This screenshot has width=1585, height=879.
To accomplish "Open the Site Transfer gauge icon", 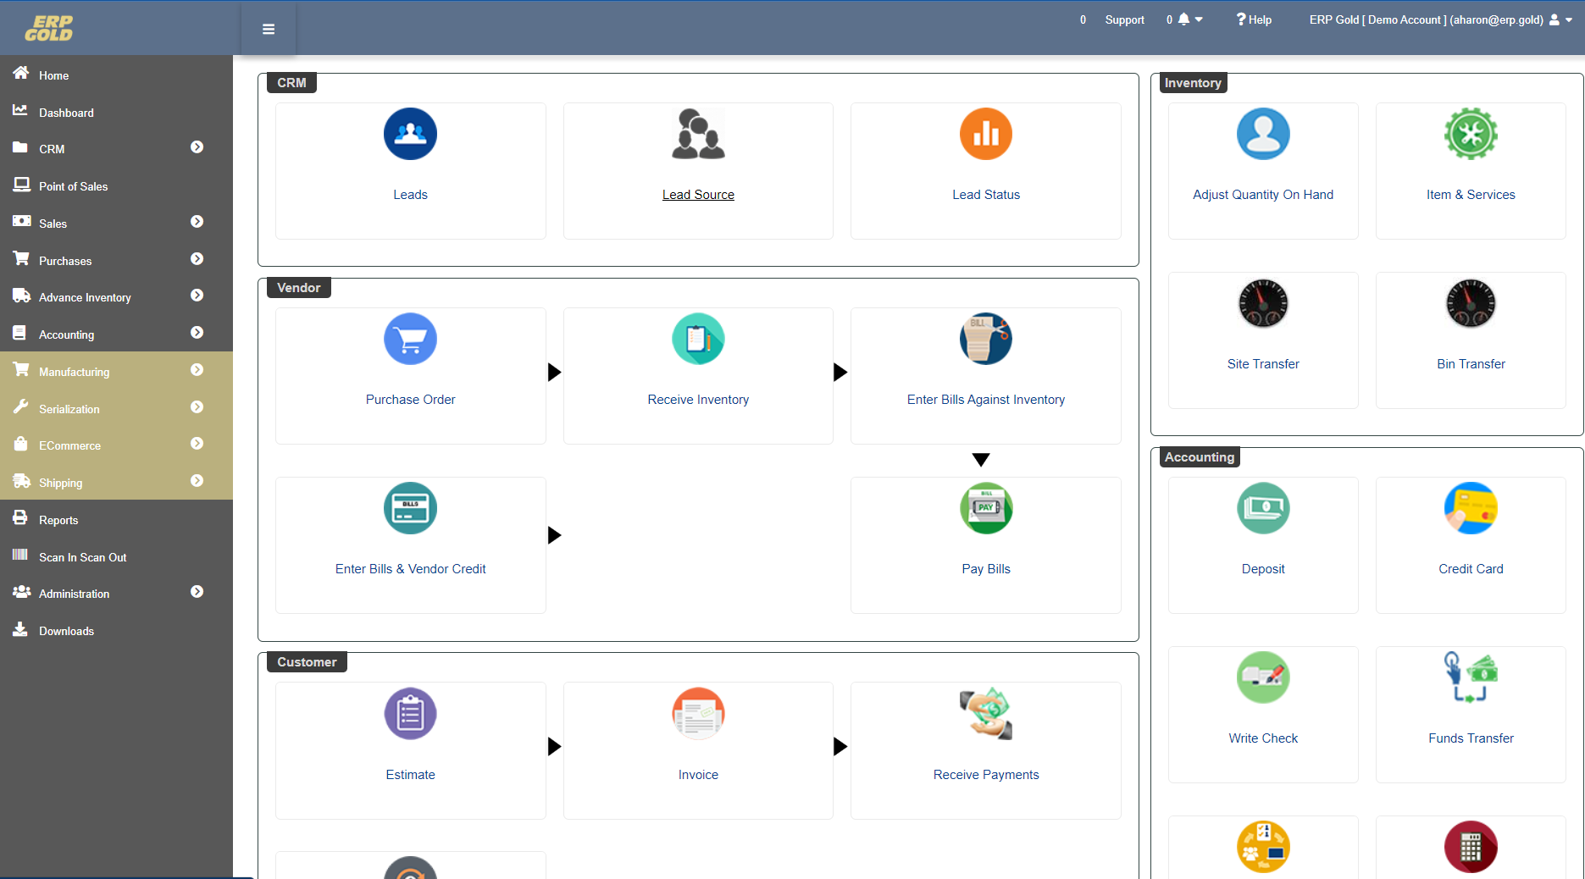I will pyautogui.click(x=1262, y=303).
